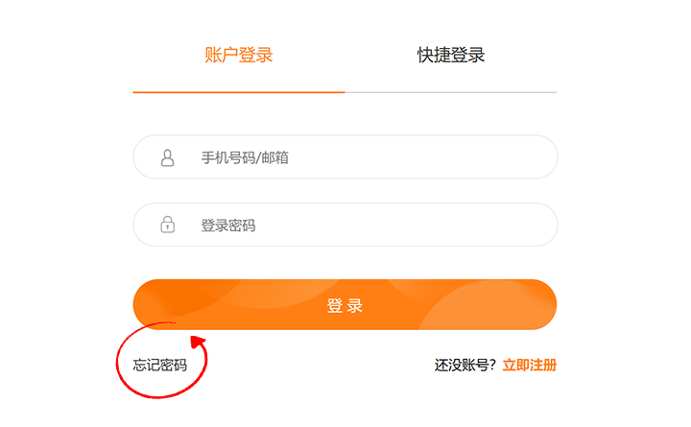691x427 pixels.
Task: Click the 手机号码/邮箱 placeholder text
Action: [245, 157]
